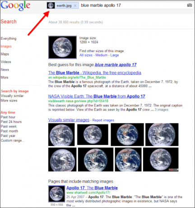Screen dimensions: 195x208
Task: Open the main Earth image preview
Action: click(x=62, y=47)
